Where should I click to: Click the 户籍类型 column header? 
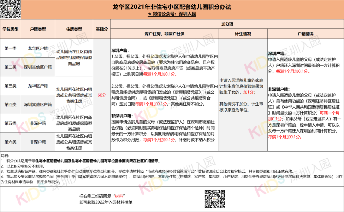click(x=38, y=29)
